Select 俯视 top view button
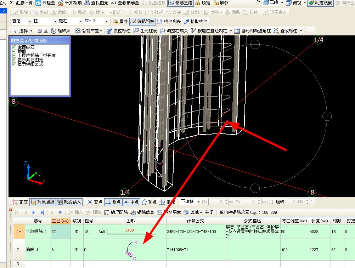355x268 pixels. (294, 3)
